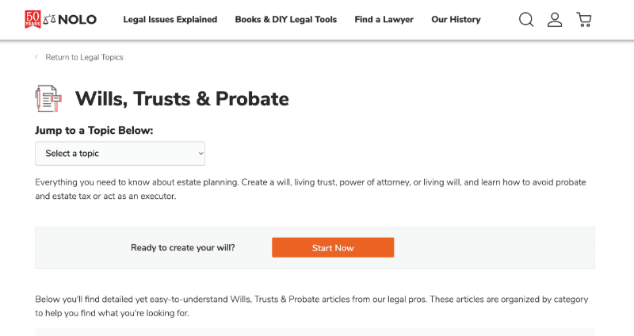
Task: Click the estate planning intro paragraph
Action: (309, 189)
